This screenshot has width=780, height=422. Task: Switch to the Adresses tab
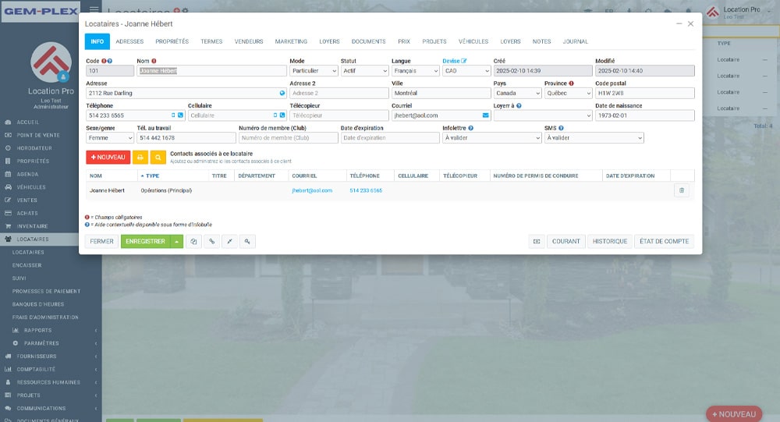(x=129, y=41)
